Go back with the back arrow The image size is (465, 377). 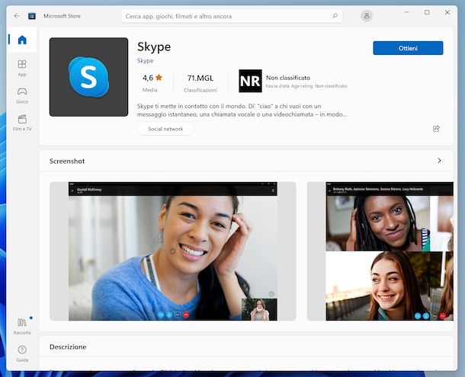[x=17, y=16]
